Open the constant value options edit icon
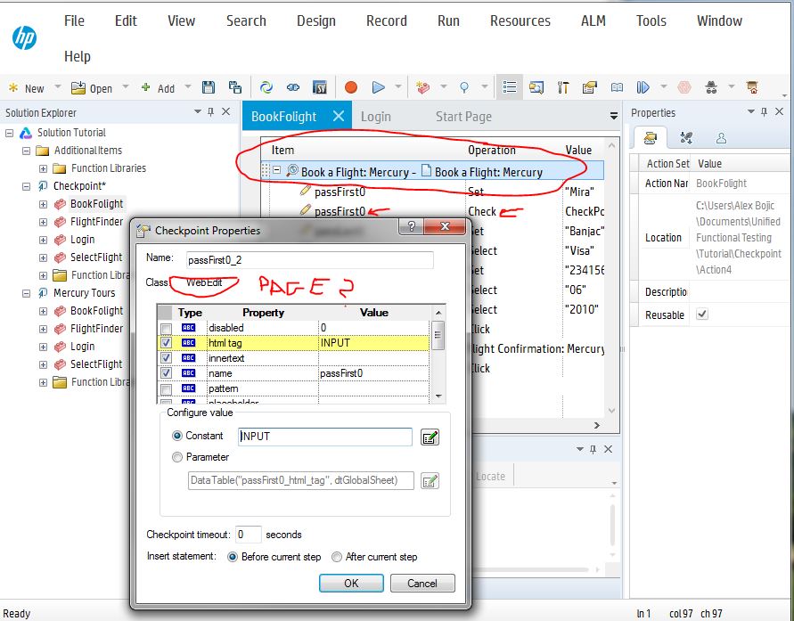 point(430,437)
